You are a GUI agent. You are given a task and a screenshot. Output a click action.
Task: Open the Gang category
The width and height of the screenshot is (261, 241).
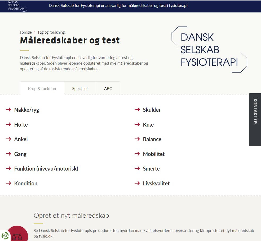point(20,154)
